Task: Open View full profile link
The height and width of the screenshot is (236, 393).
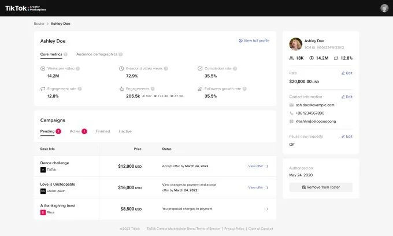Action: tap(254, 40)
